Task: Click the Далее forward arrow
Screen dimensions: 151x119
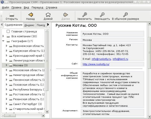Action: [66, 15]
